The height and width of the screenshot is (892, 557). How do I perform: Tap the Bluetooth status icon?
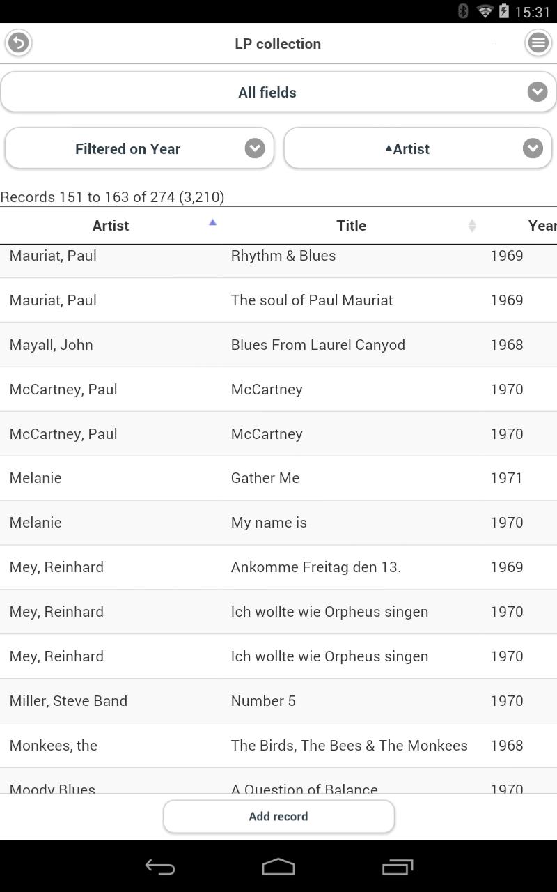coord(464,11)
